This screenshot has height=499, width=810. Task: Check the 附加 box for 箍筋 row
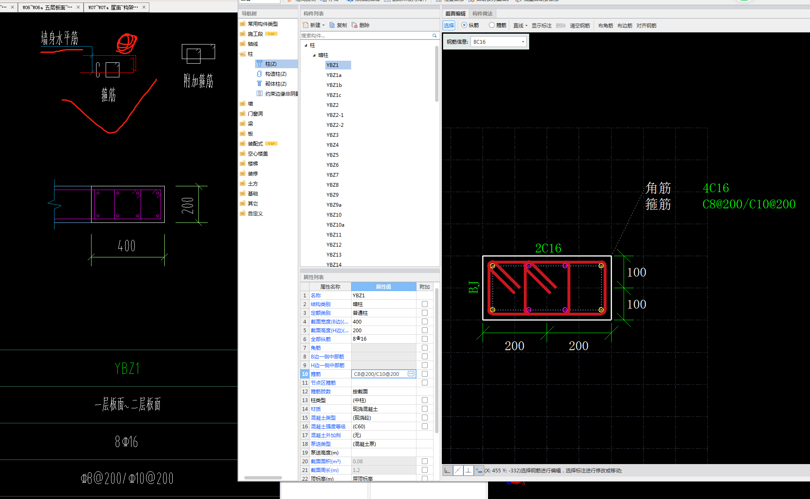click(425, 374)
